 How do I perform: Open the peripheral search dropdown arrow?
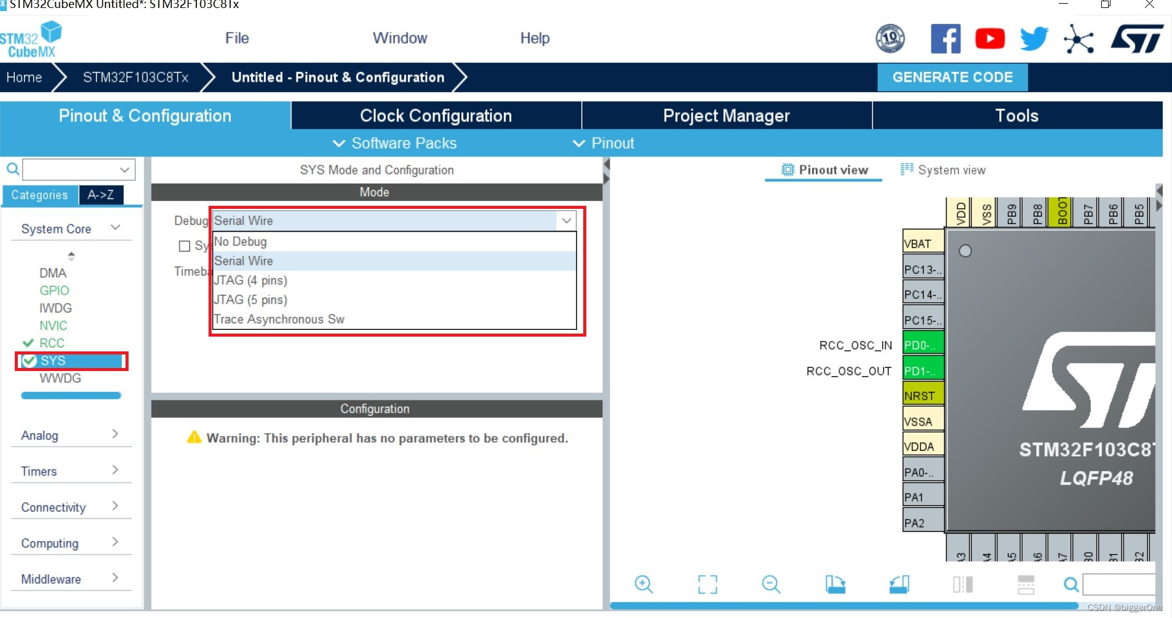(x=125, y=169)
